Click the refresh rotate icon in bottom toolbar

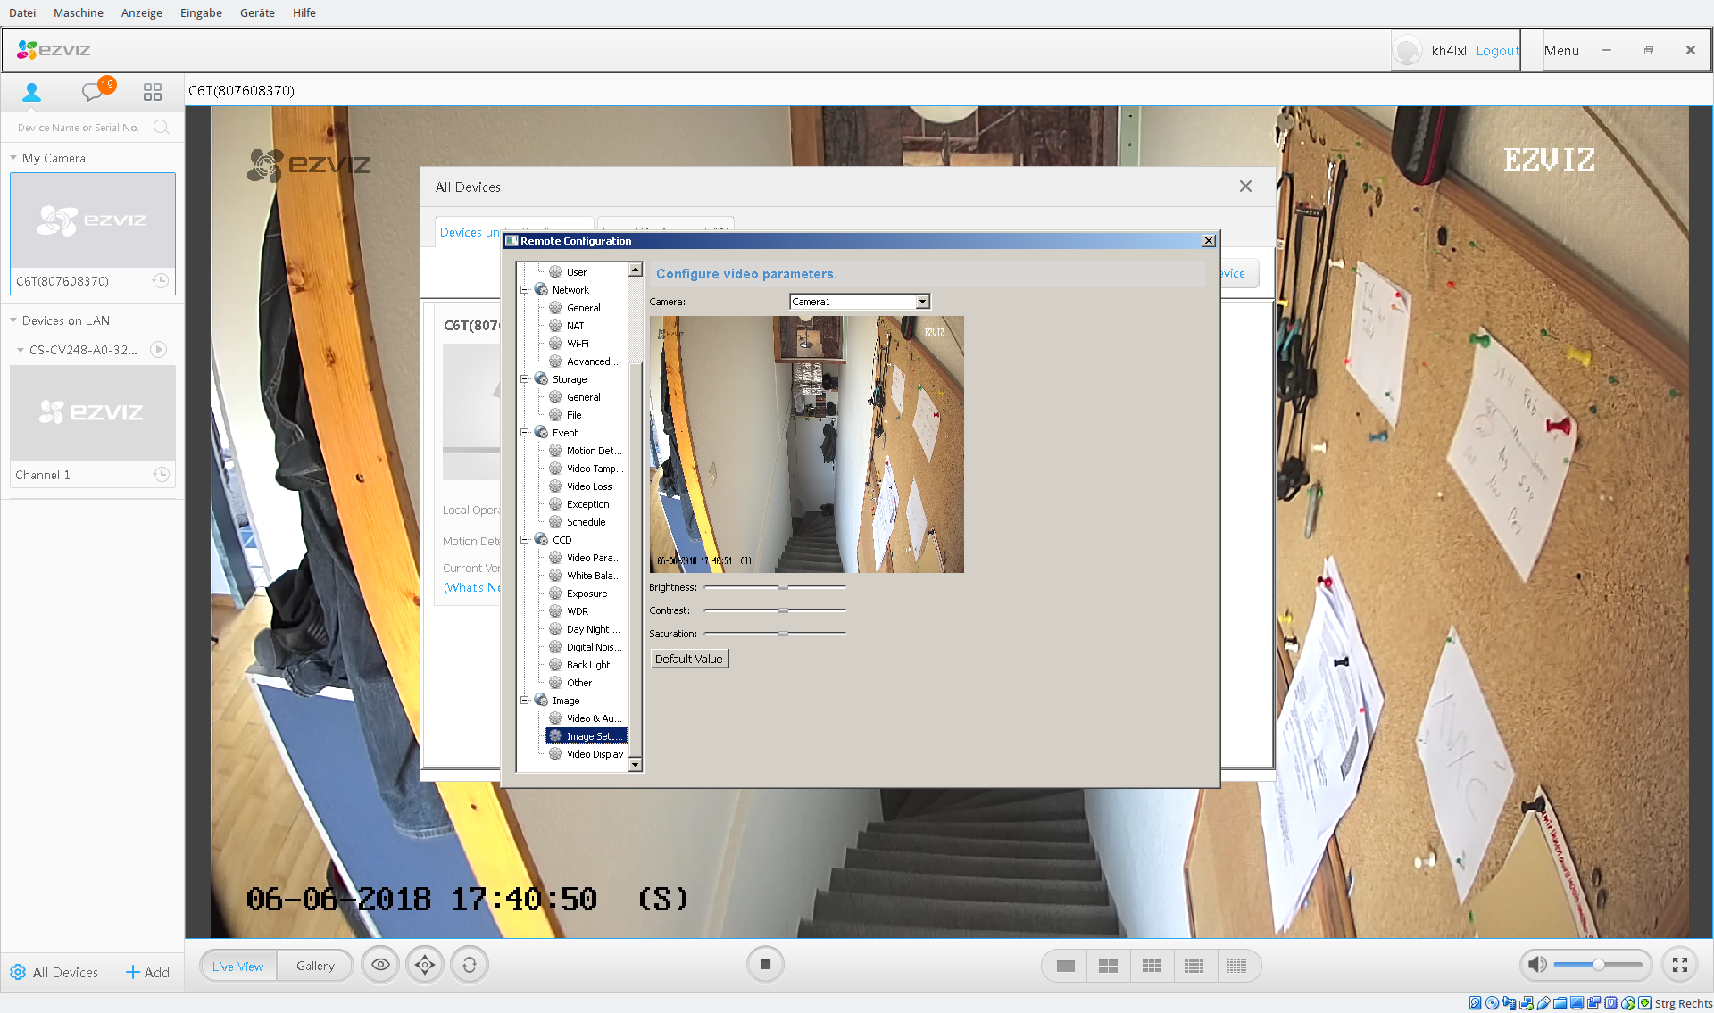[470, 965]
